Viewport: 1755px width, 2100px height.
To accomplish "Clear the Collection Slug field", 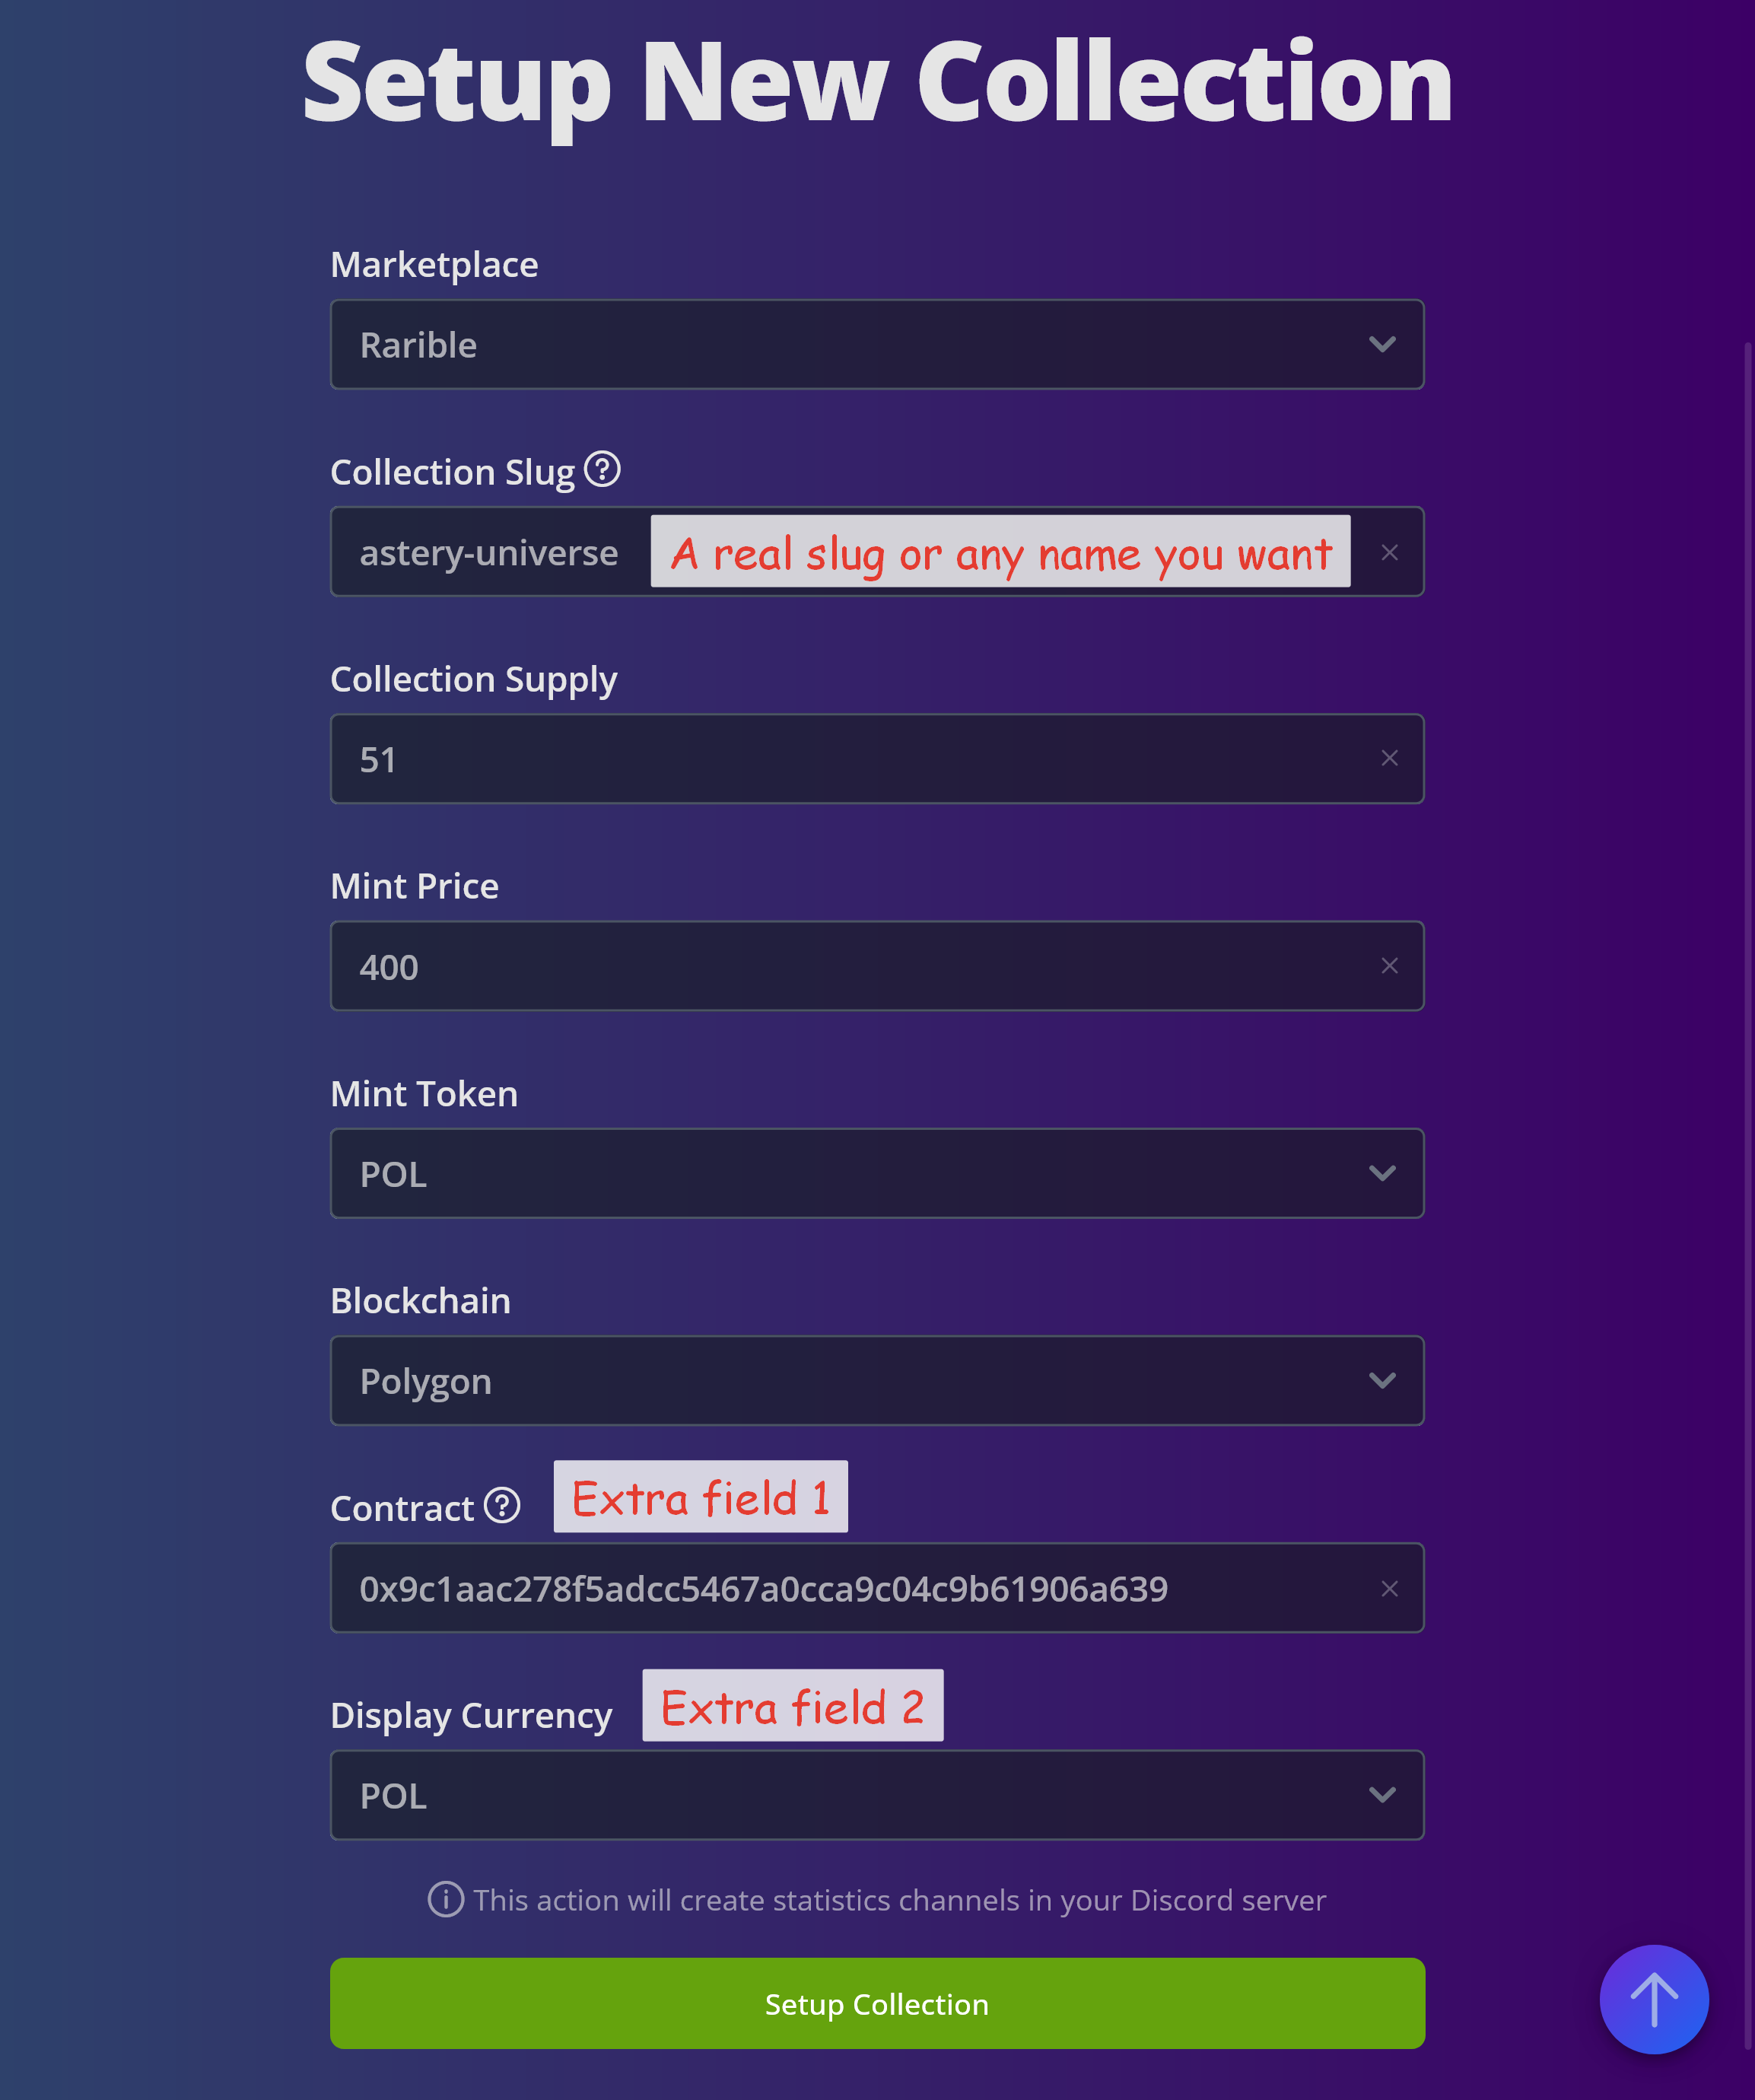I will (1389, 552).
